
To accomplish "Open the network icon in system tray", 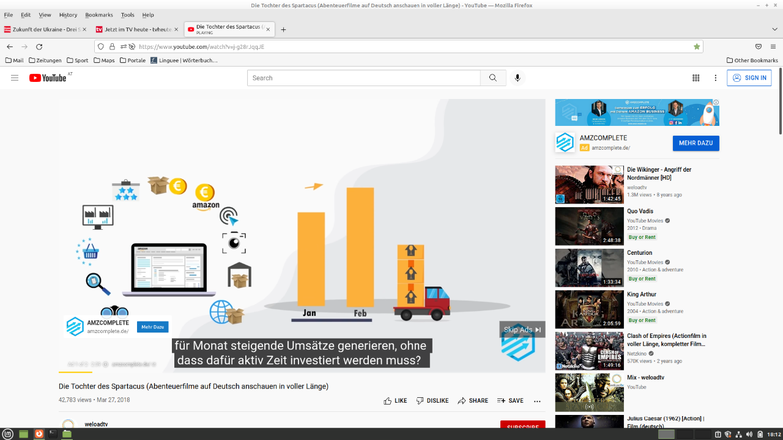I will 738,435.
